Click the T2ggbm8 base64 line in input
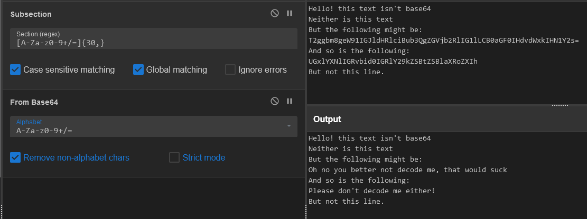 tap(444, 41)
